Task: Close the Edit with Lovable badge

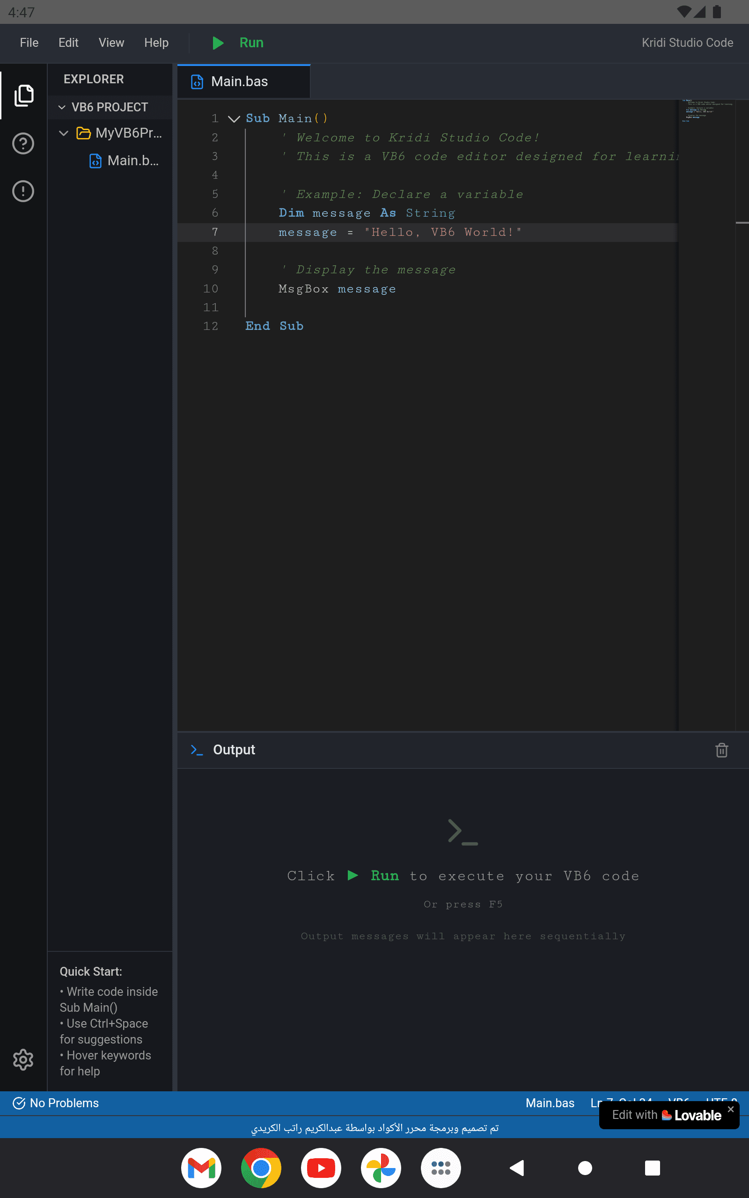Action: tap(731, 1110)
